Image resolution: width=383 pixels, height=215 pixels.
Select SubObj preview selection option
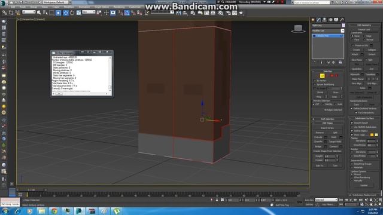click(x=323, y=105)
